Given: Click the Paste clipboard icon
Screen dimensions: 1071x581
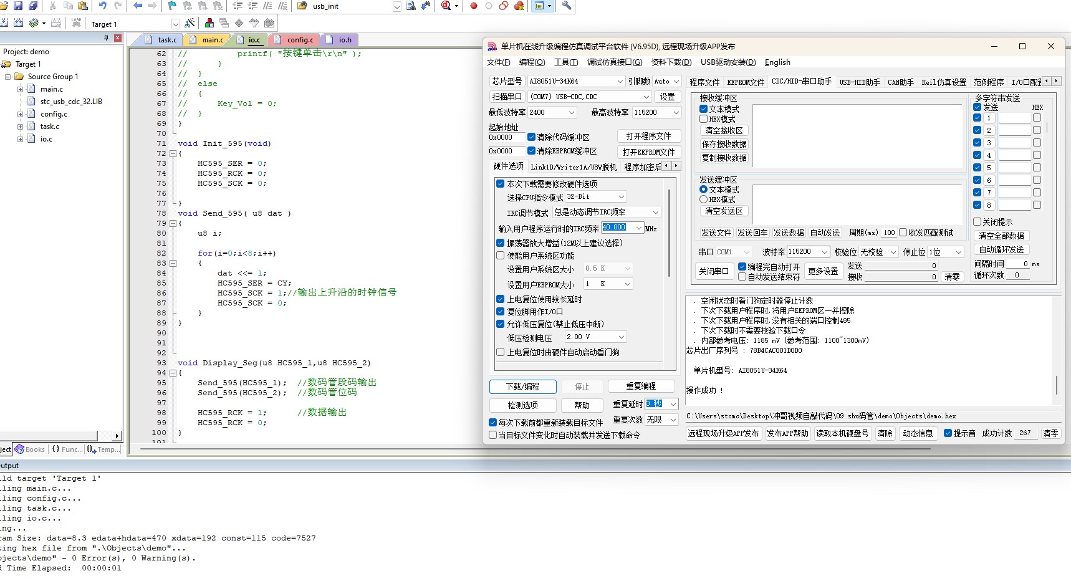Looking at the screenshot, I should point(82,6).
